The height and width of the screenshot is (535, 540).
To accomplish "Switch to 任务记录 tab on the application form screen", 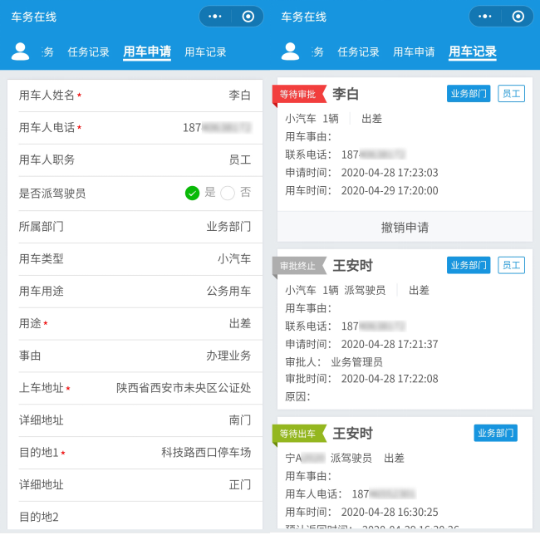I will (x=88, y=52).
